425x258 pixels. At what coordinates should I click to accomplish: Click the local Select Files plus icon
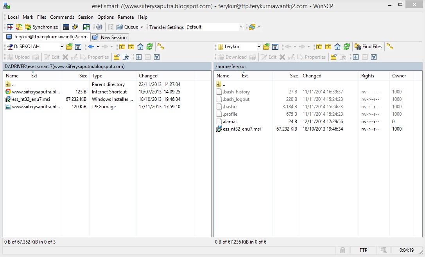click(x=139, y=57)
